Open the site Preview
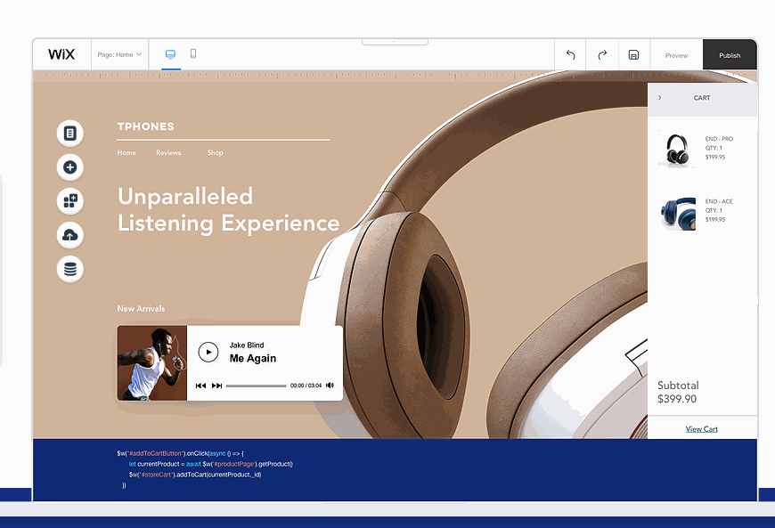Screen dimensions: 775x528 click(x=676, y=55)
